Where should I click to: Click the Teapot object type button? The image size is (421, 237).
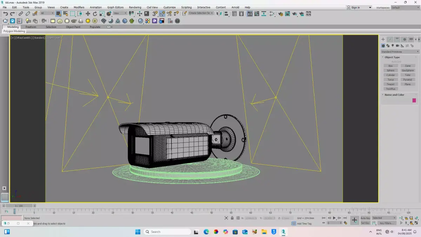[390, 84]
